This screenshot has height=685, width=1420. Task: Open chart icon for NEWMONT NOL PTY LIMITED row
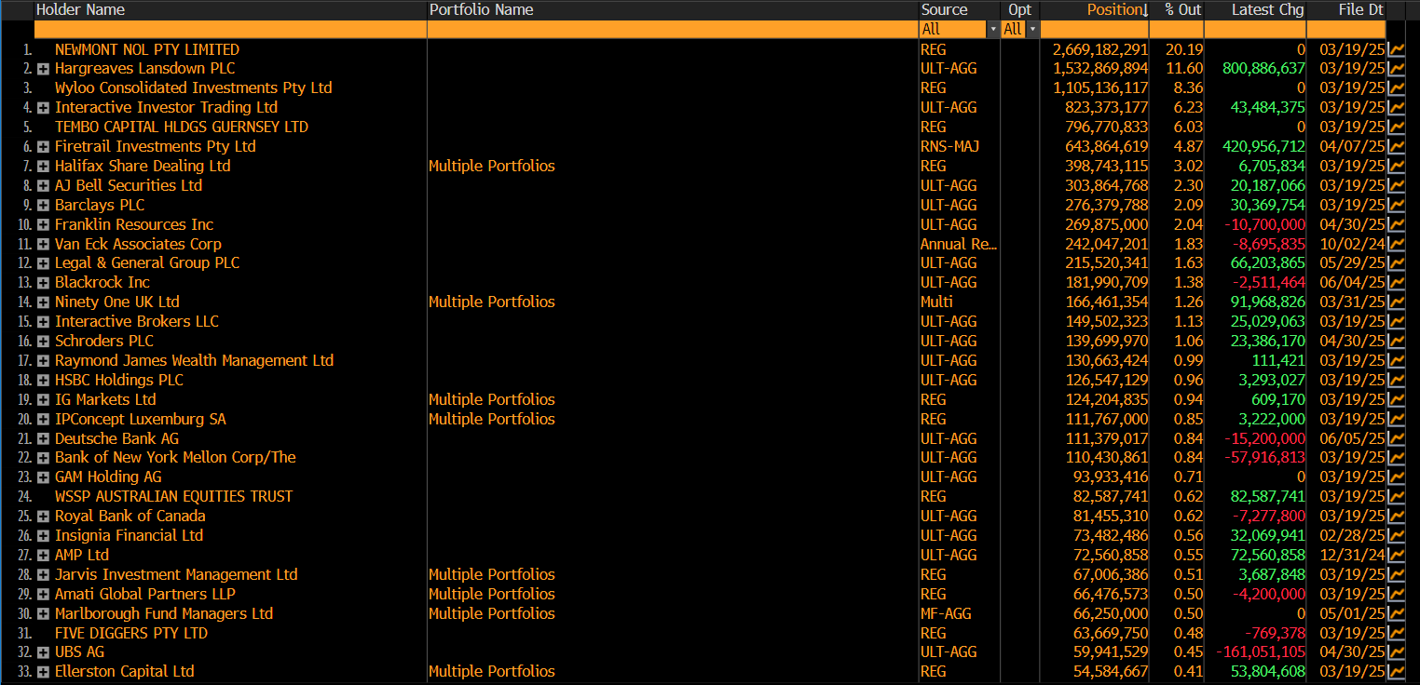pos(1396,49)
